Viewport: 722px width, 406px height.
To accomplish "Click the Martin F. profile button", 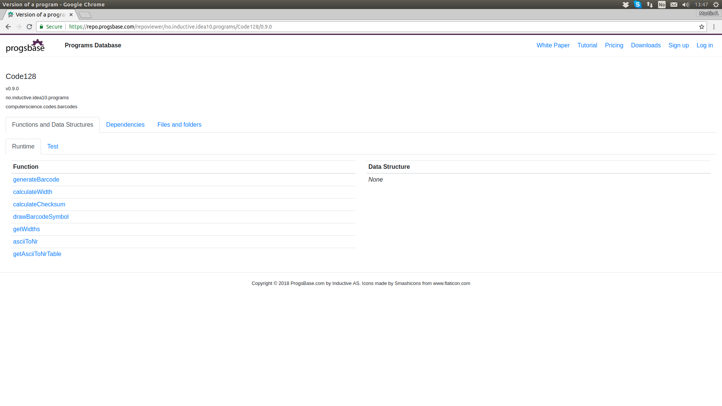I will [x=709, y=14].
